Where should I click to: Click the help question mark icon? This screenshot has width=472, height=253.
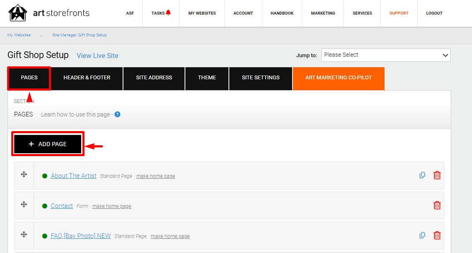[117, 114]
